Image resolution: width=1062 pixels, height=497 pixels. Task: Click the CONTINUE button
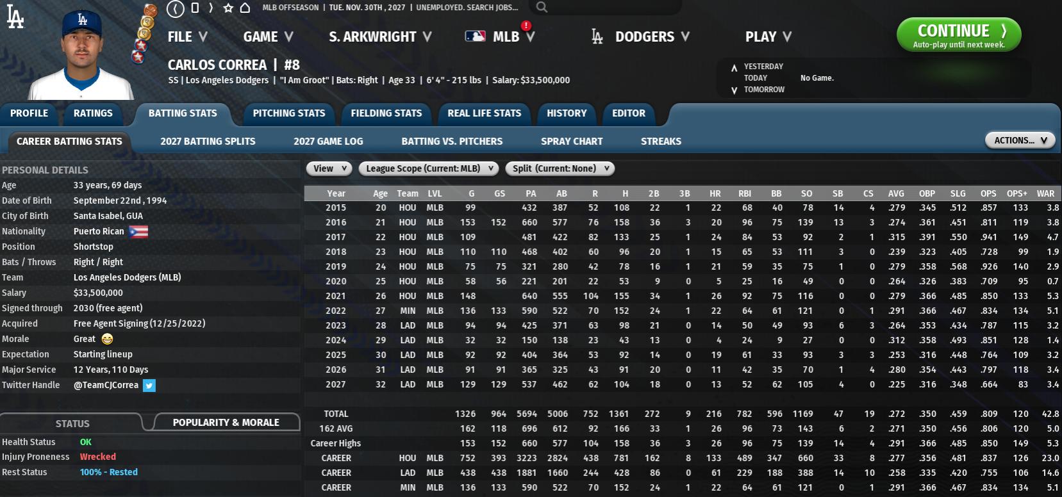(959, 35)
